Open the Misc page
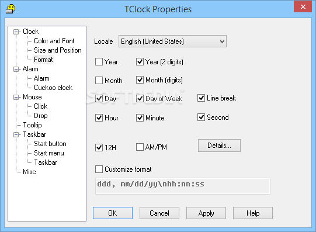This screenshot has height=232, width=316. pyautogui.click(x=29, y=172)
